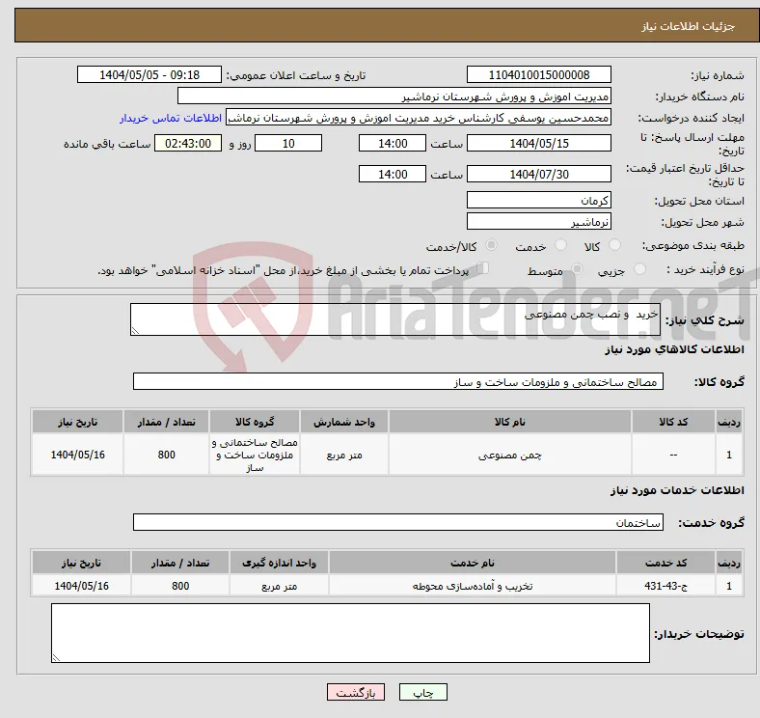Select the متوسط purchase type radio
This screenshot has width=760, height=718.
click(577, 269)
